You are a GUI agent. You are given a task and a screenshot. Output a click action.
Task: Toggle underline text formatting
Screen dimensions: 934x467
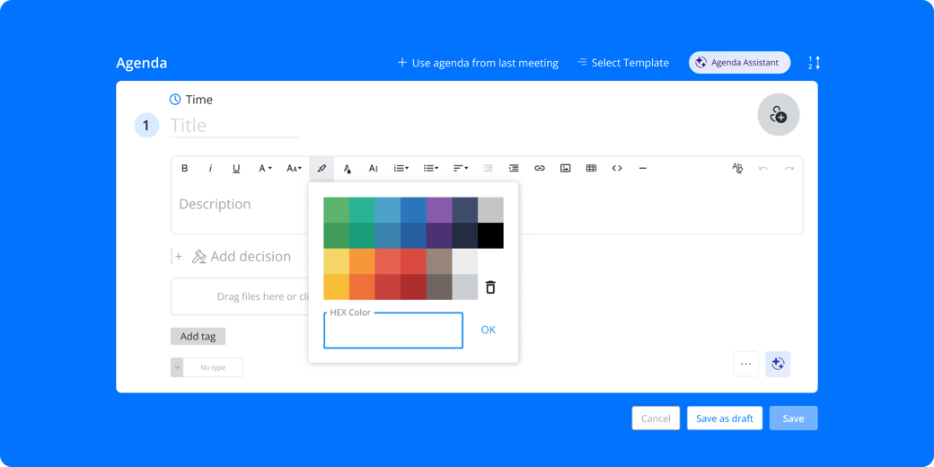236,168
